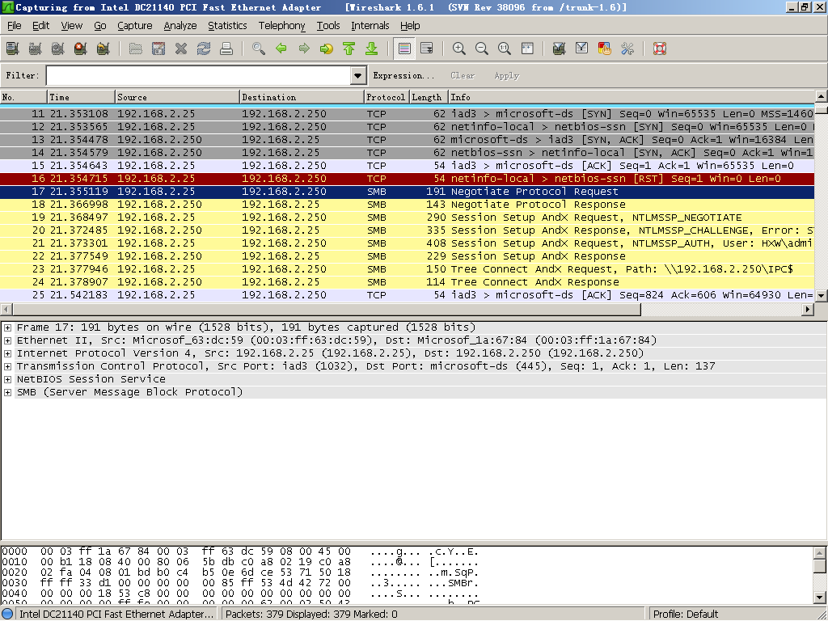828x621 pixels.
Task: Click Apply next to the filter
Action: pyautogui.click(x=506, y=75)
